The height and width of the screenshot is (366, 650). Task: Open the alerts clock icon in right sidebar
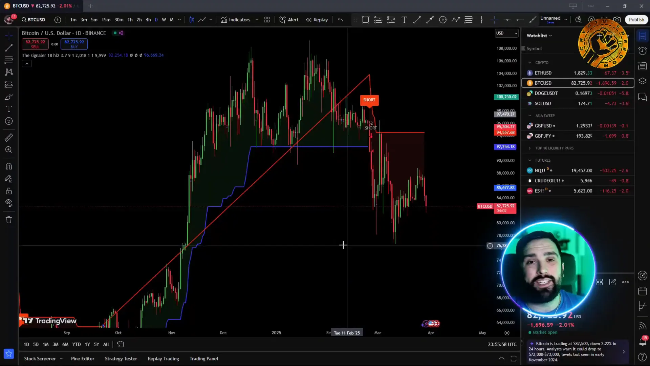642,51
